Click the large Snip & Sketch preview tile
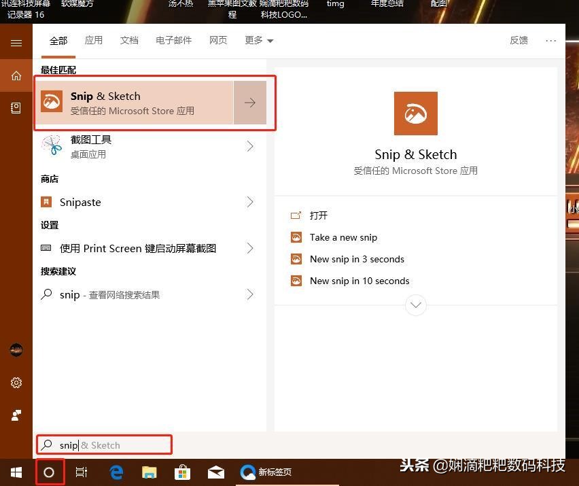Image resolution: width=579 pixels, height=486 pixels. 415,114
